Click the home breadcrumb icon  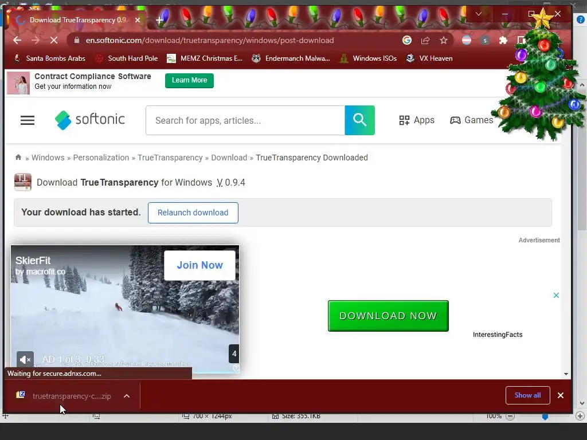[18, 157]
